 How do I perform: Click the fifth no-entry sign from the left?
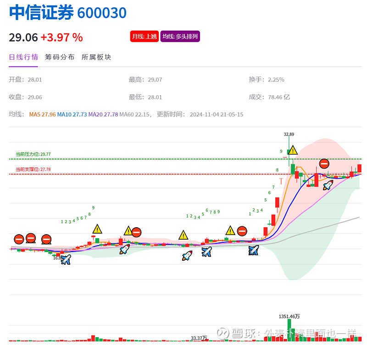click(x=242, y=231)
